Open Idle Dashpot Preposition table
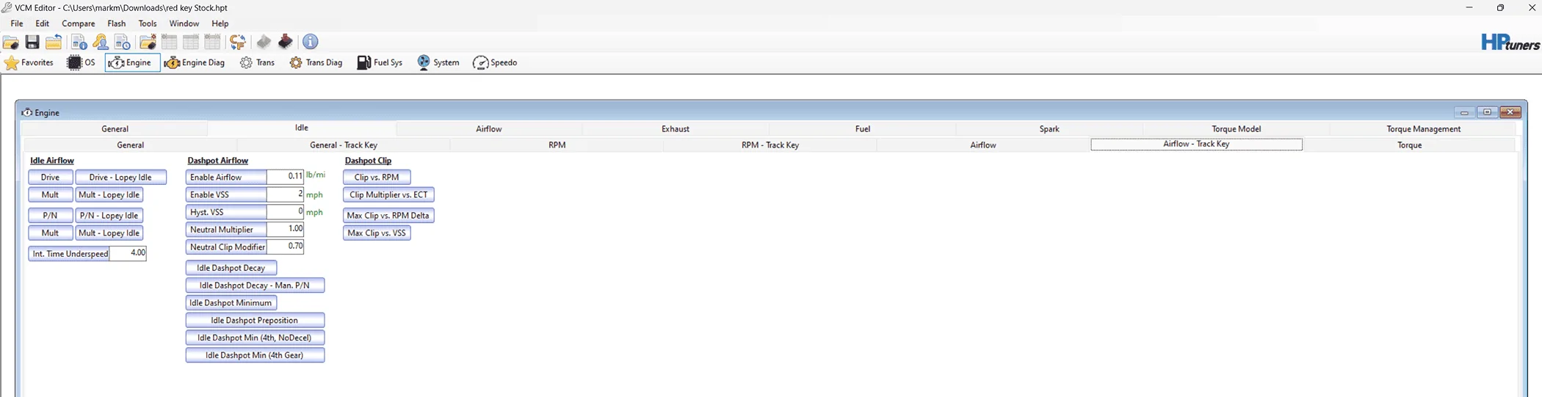Image resolution: width=1542 pixels, height=397 pixels. [255, 321]
